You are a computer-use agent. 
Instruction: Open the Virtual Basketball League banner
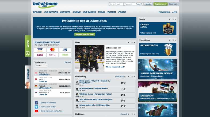point(158,69)
